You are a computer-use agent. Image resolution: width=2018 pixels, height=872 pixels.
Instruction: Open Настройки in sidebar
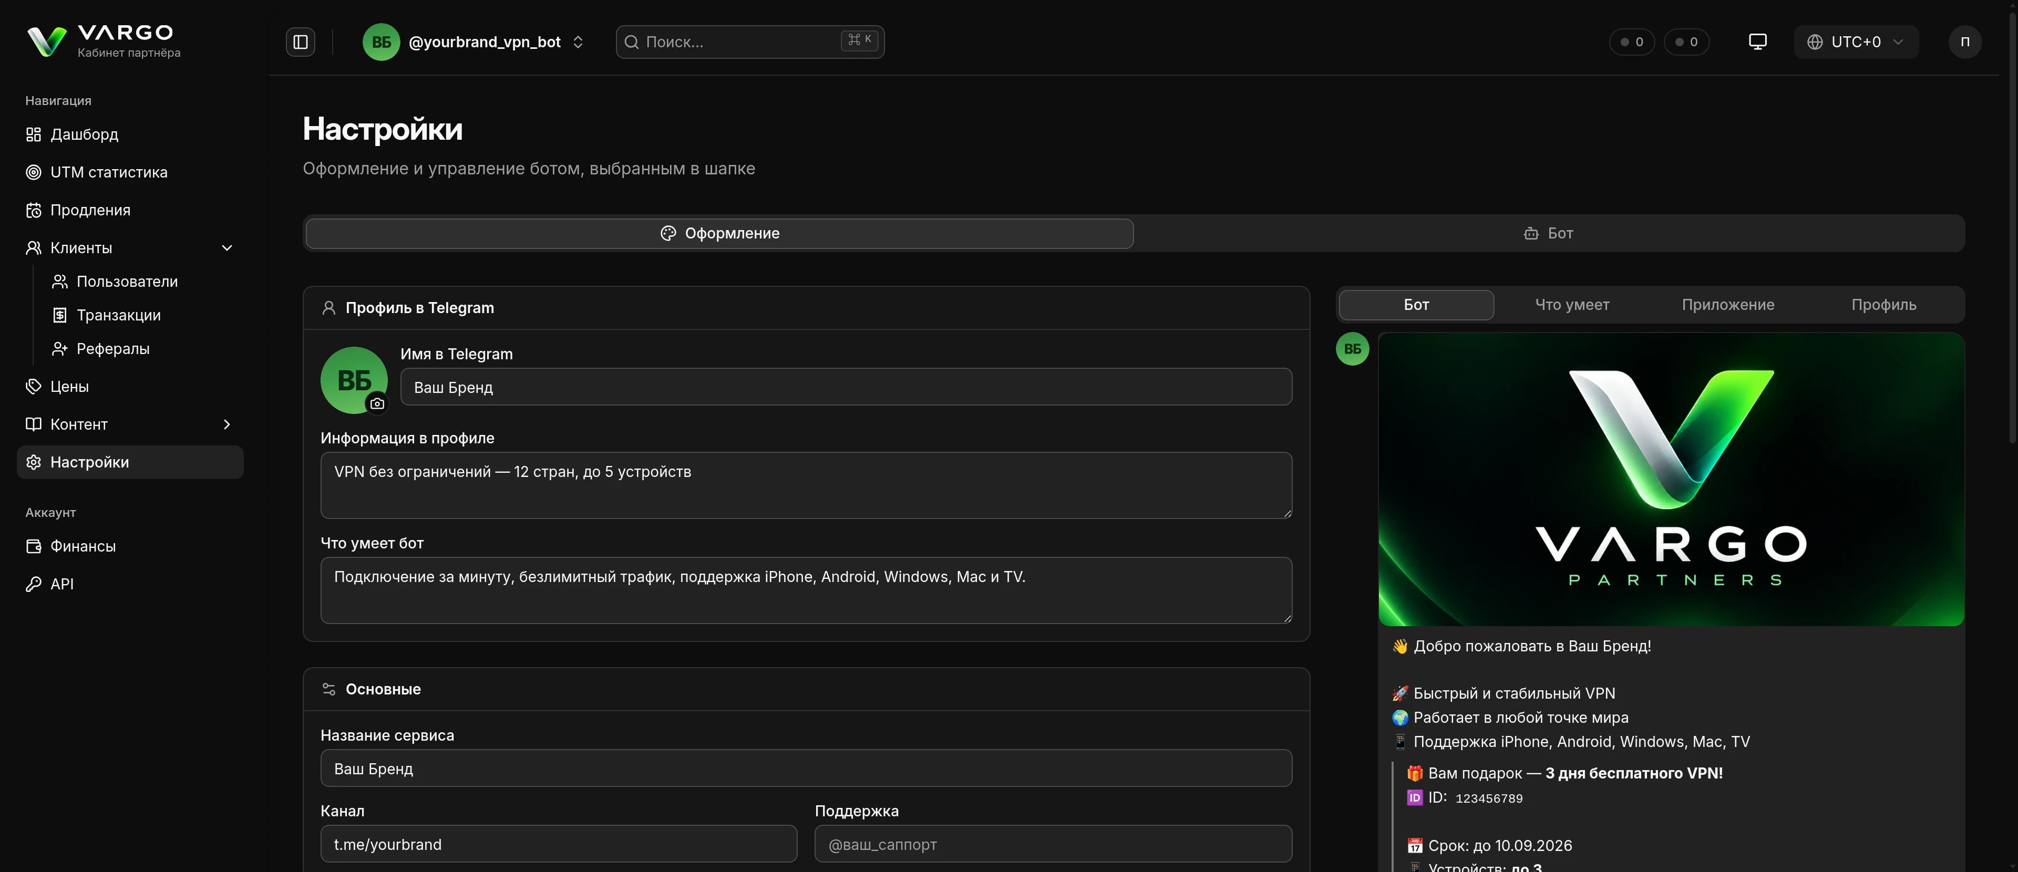[130, 462]
